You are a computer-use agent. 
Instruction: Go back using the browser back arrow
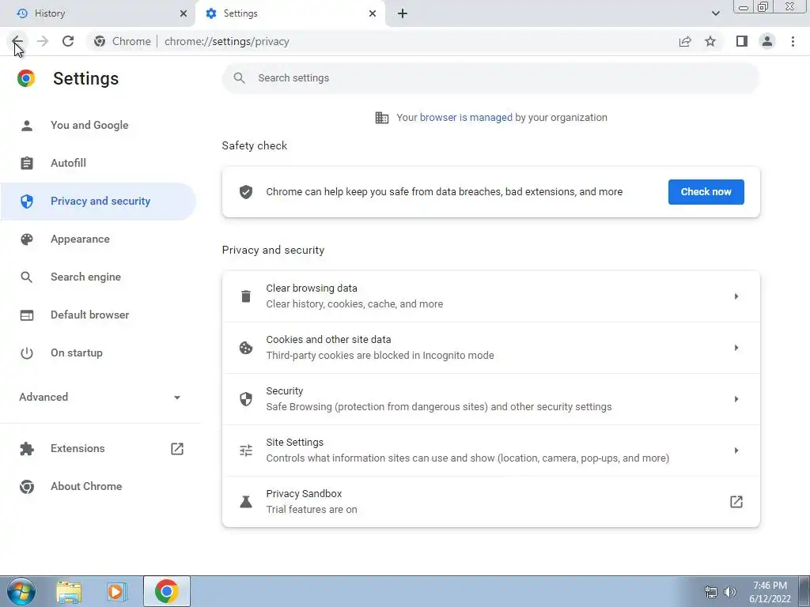[x=17, y=41]
